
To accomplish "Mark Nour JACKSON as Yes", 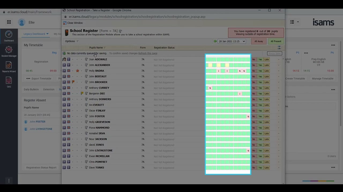I will coord(260,139).
